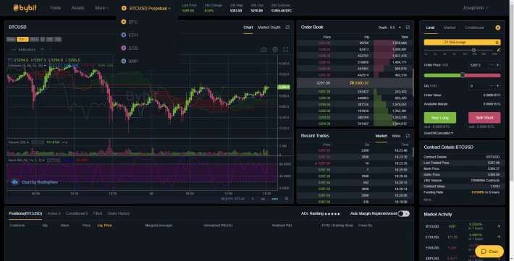Screen dimensions: 514x261
Task: Enter chart fullscreen mode
Action: pyautogui.click(x=285, y=50)
